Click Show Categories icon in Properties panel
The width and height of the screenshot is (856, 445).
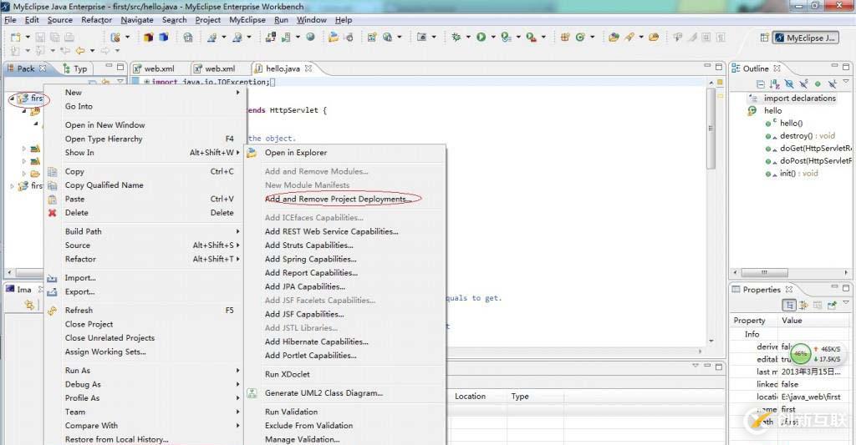tap(789, 306)
